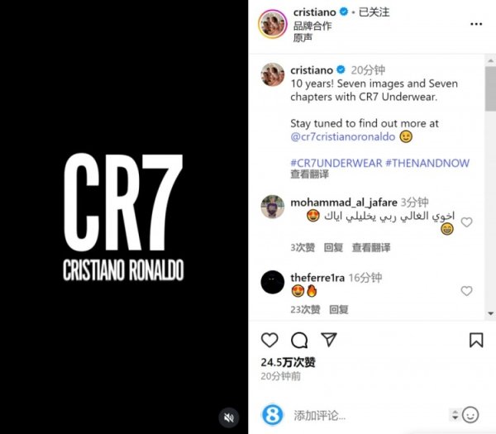The image size is (496, 434).
Task: Reply to theferre1ra's comment with 回复
Action: [x=339, y=309]
